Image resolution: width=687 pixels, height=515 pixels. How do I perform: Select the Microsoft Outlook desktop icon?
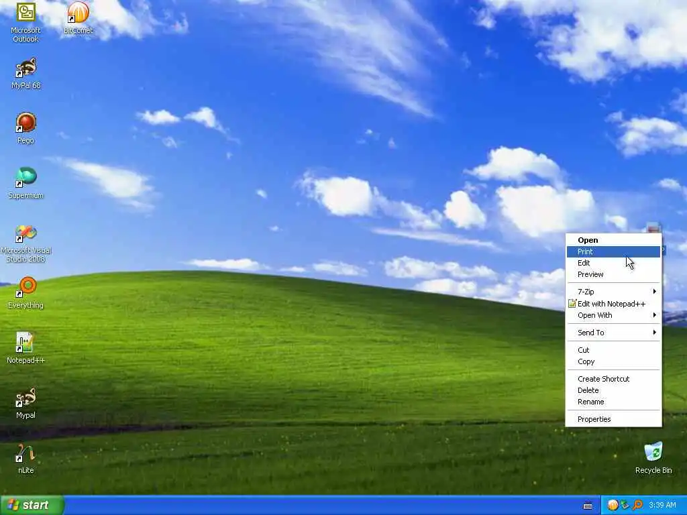coord(26,22)
